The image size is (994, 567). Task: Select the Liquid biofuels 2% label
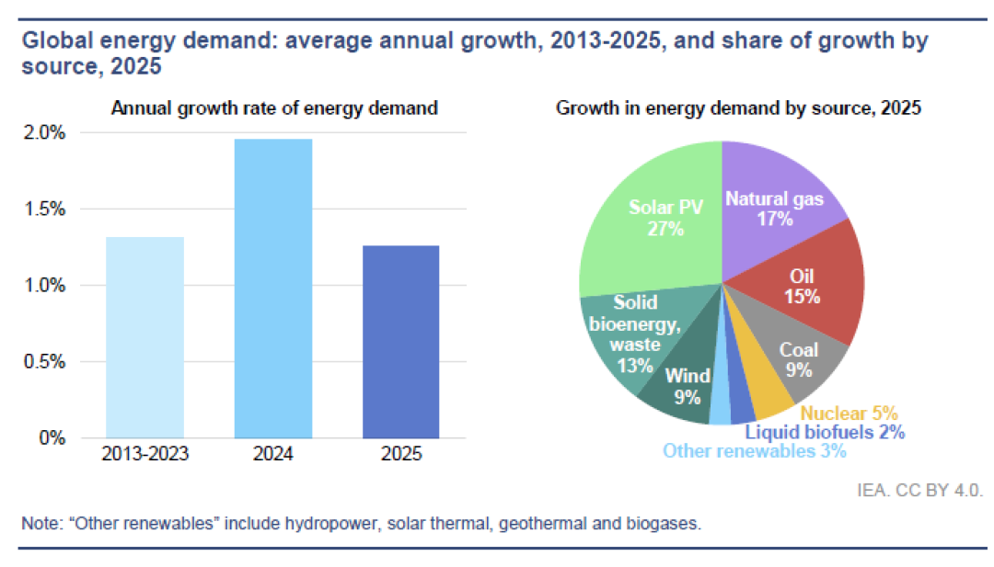pos(824,432)
